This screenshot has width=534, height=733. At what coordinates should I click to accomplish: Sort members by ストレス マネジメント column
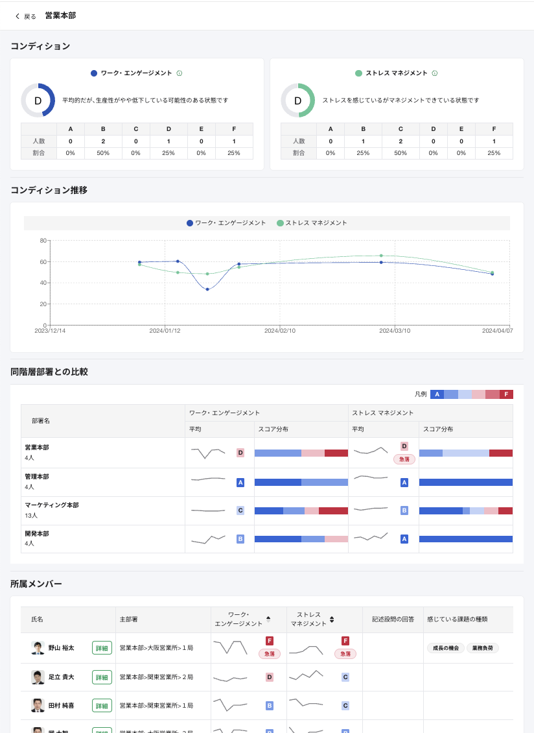click(x=332, y=619)
